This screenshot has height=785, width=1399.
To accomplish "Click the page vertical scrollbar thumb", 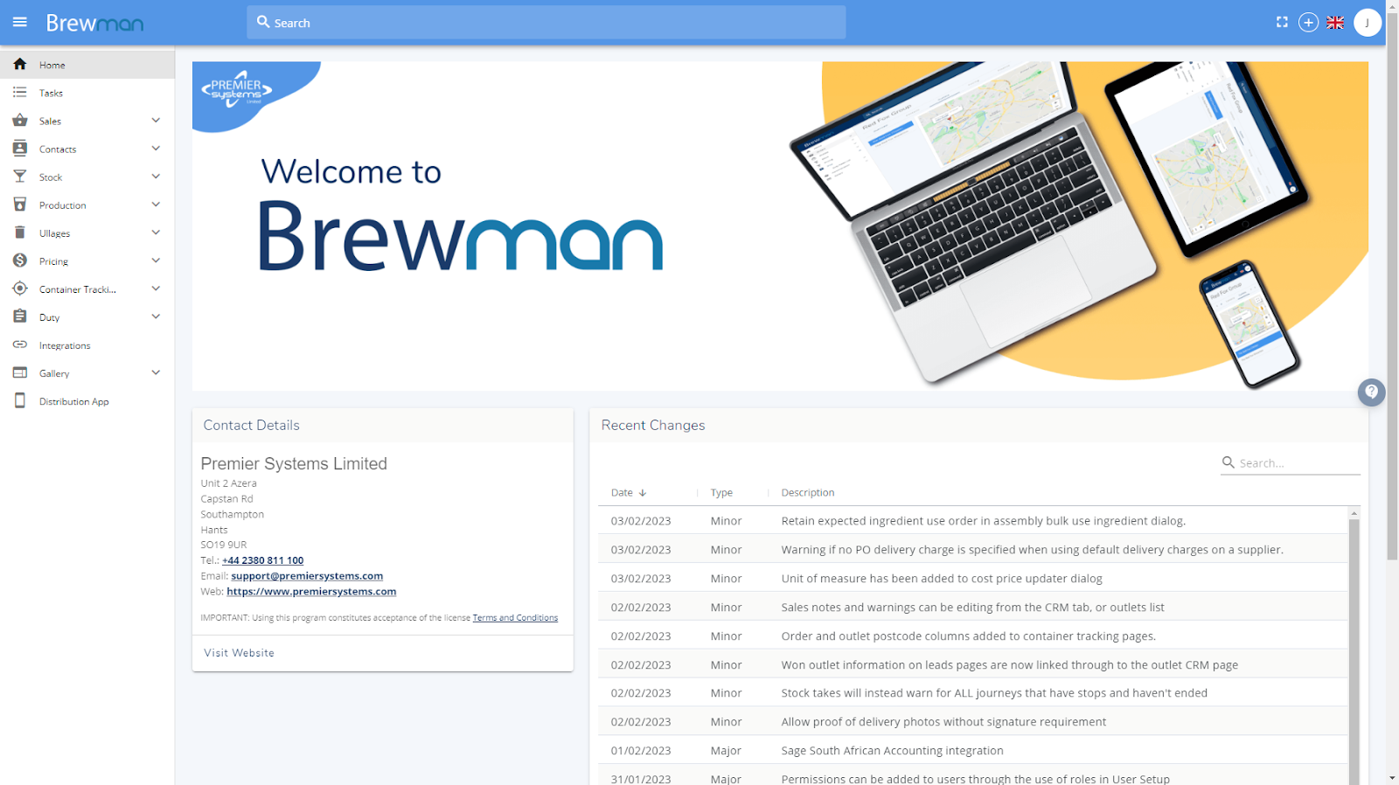I will click(x=1393, y=288).
